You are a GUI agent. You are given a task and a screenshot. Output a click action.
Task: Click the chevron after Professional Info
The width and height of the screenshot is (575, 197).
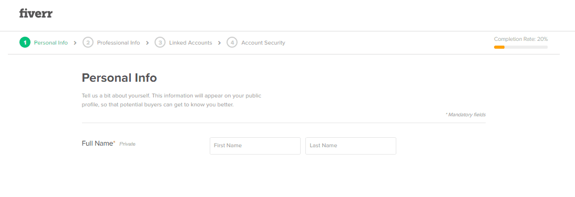click(147, 43)
